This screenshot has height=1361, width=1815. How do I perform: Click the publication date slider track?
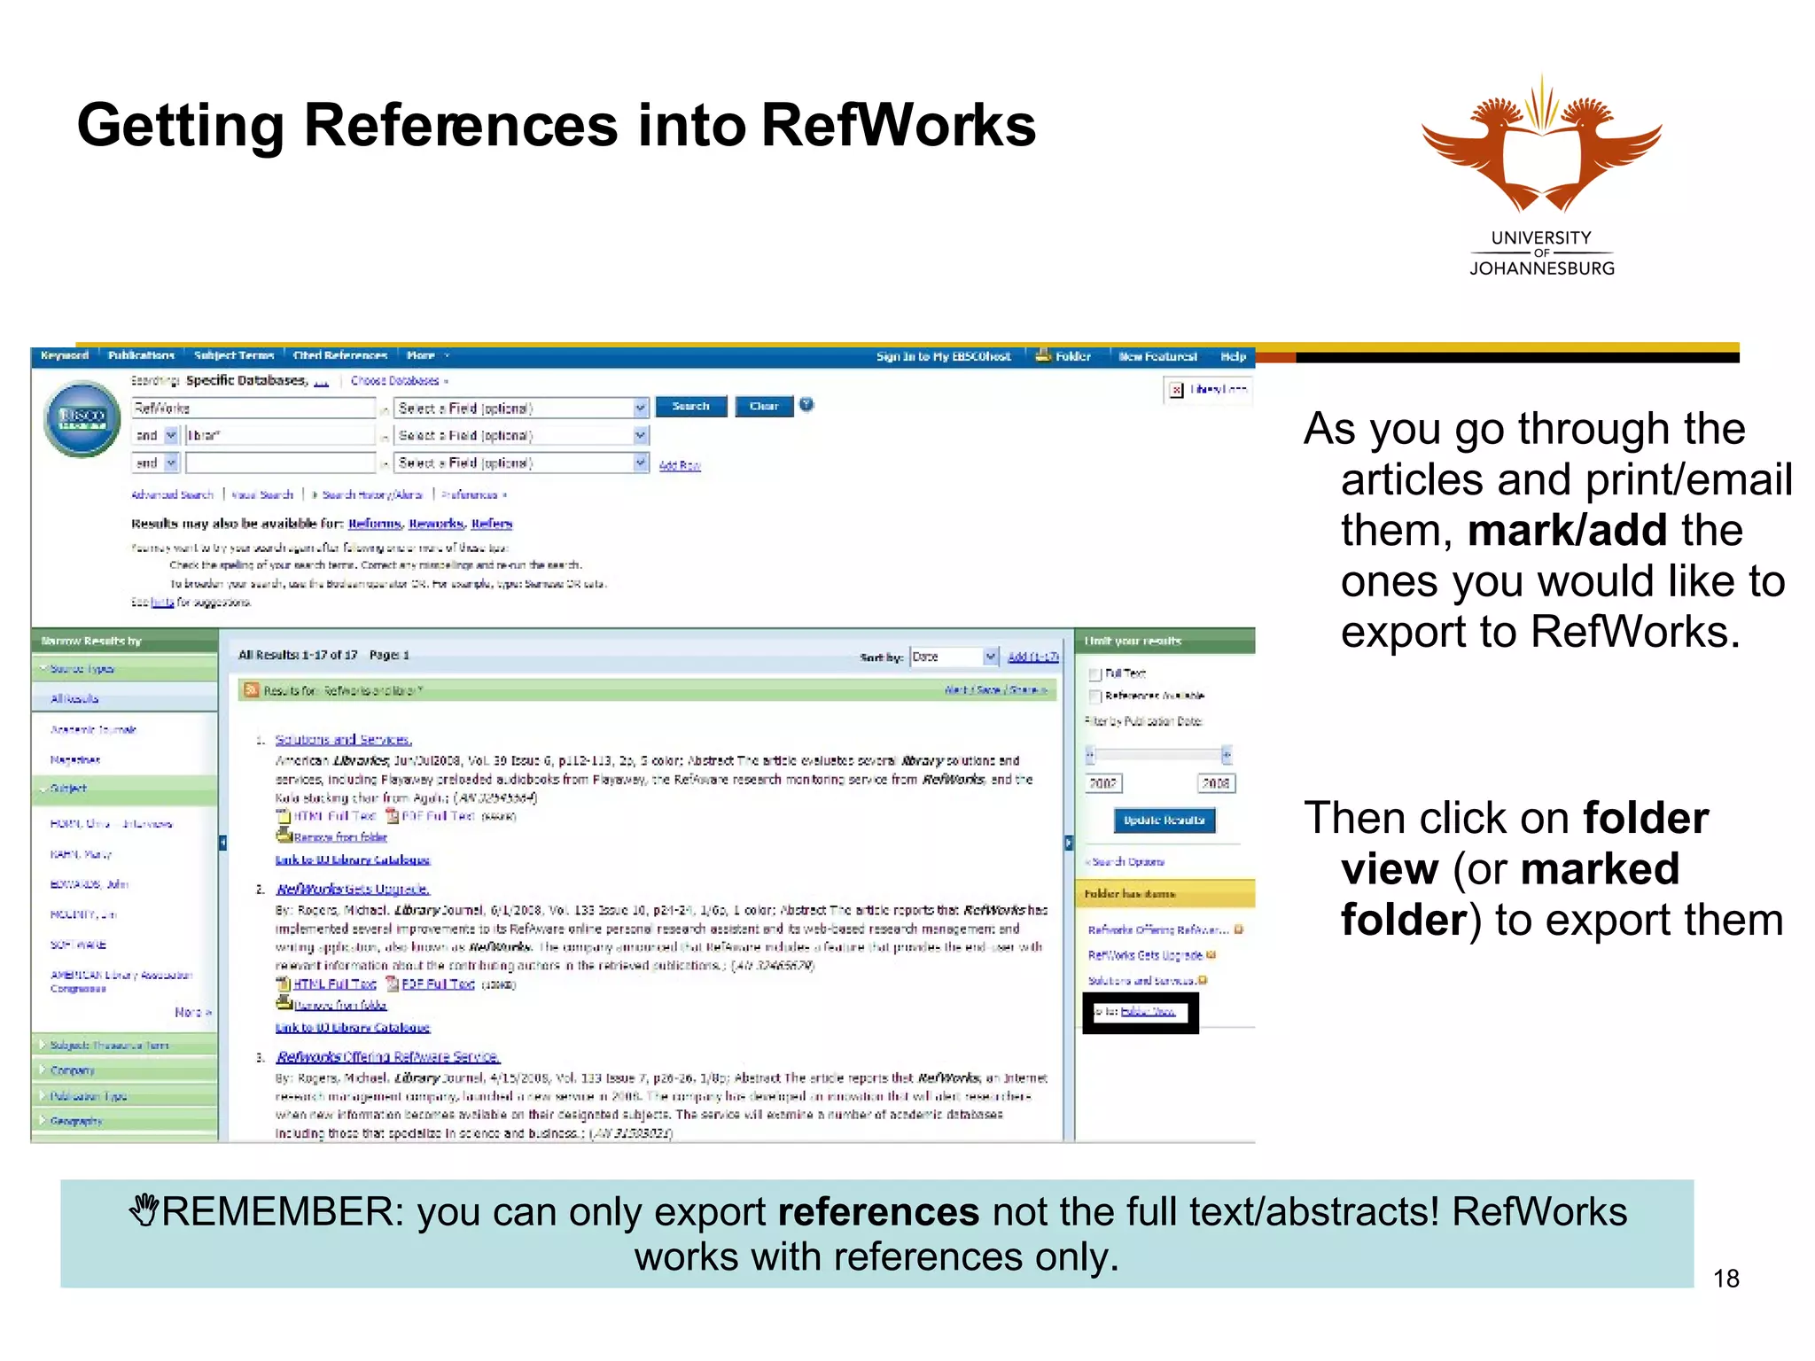(x=1159, y=755)
